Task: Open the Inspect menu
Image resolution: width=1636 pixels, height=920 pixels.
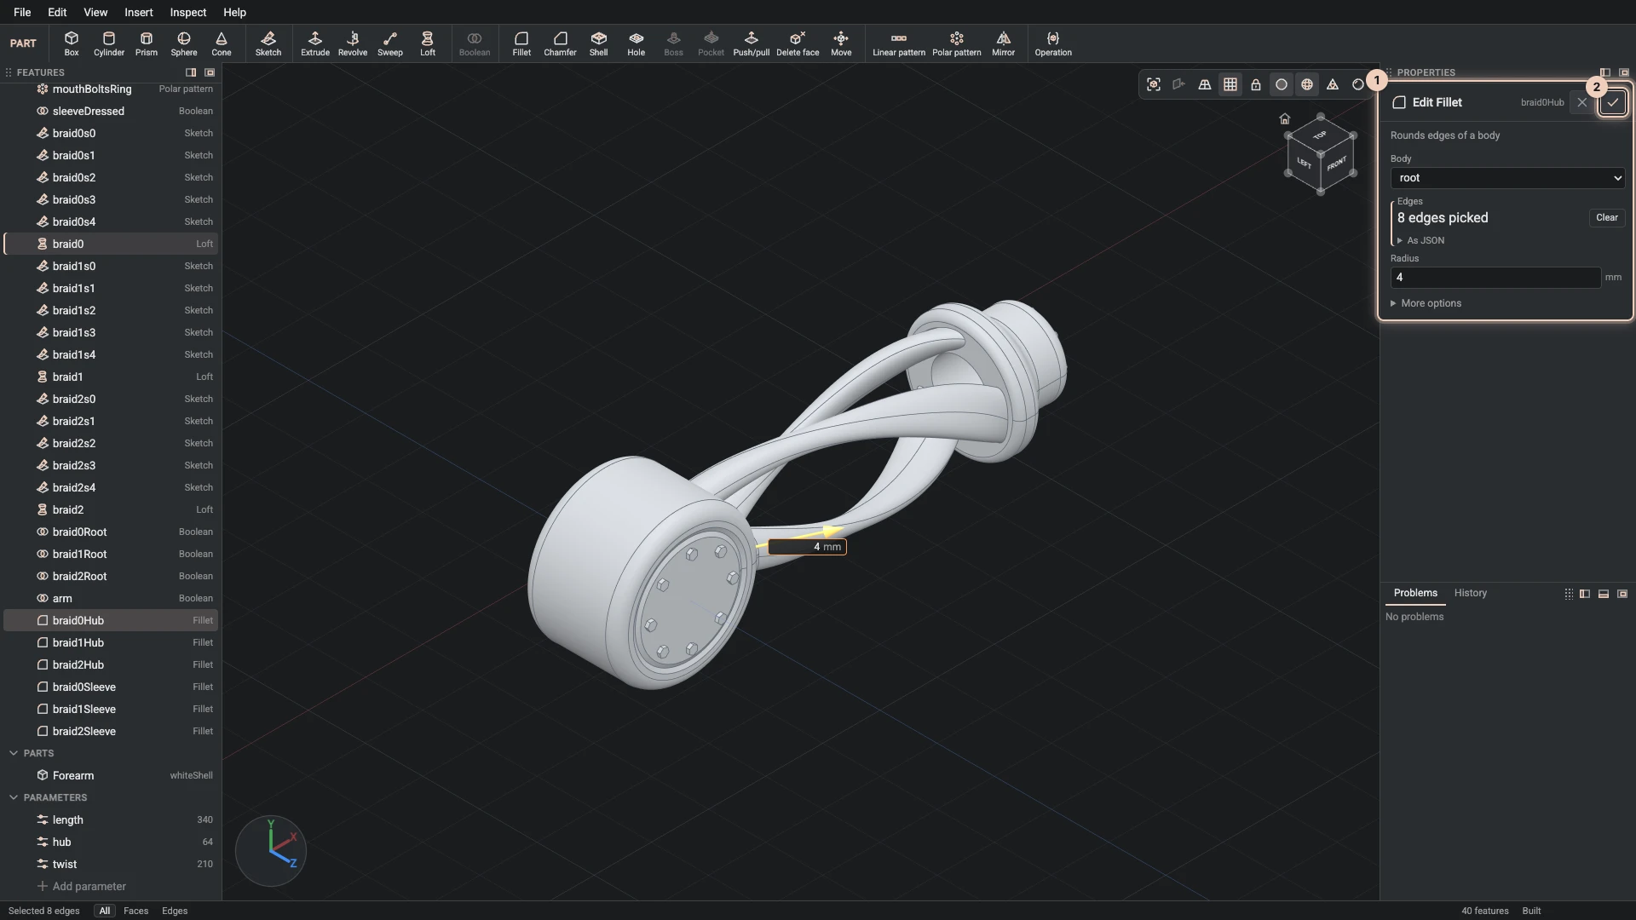Action: (187, 12)
